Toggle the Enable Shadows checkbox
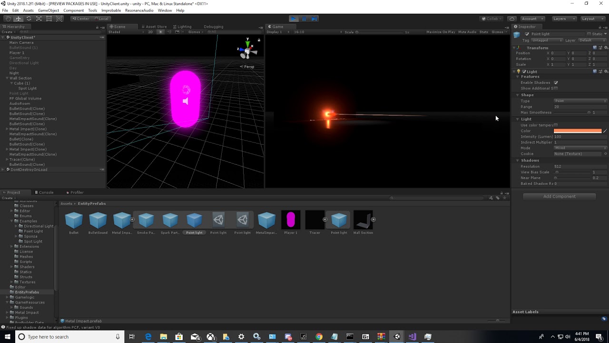 [556, 82]
